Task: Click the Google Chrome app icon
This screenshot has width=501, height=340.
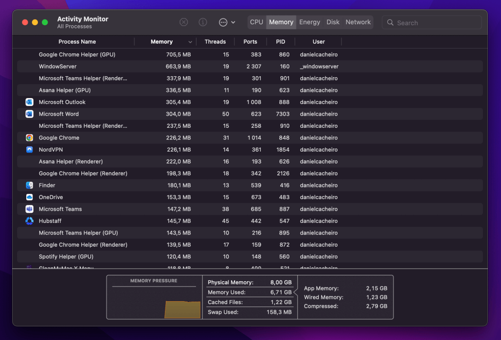Action: coord(29,137)
